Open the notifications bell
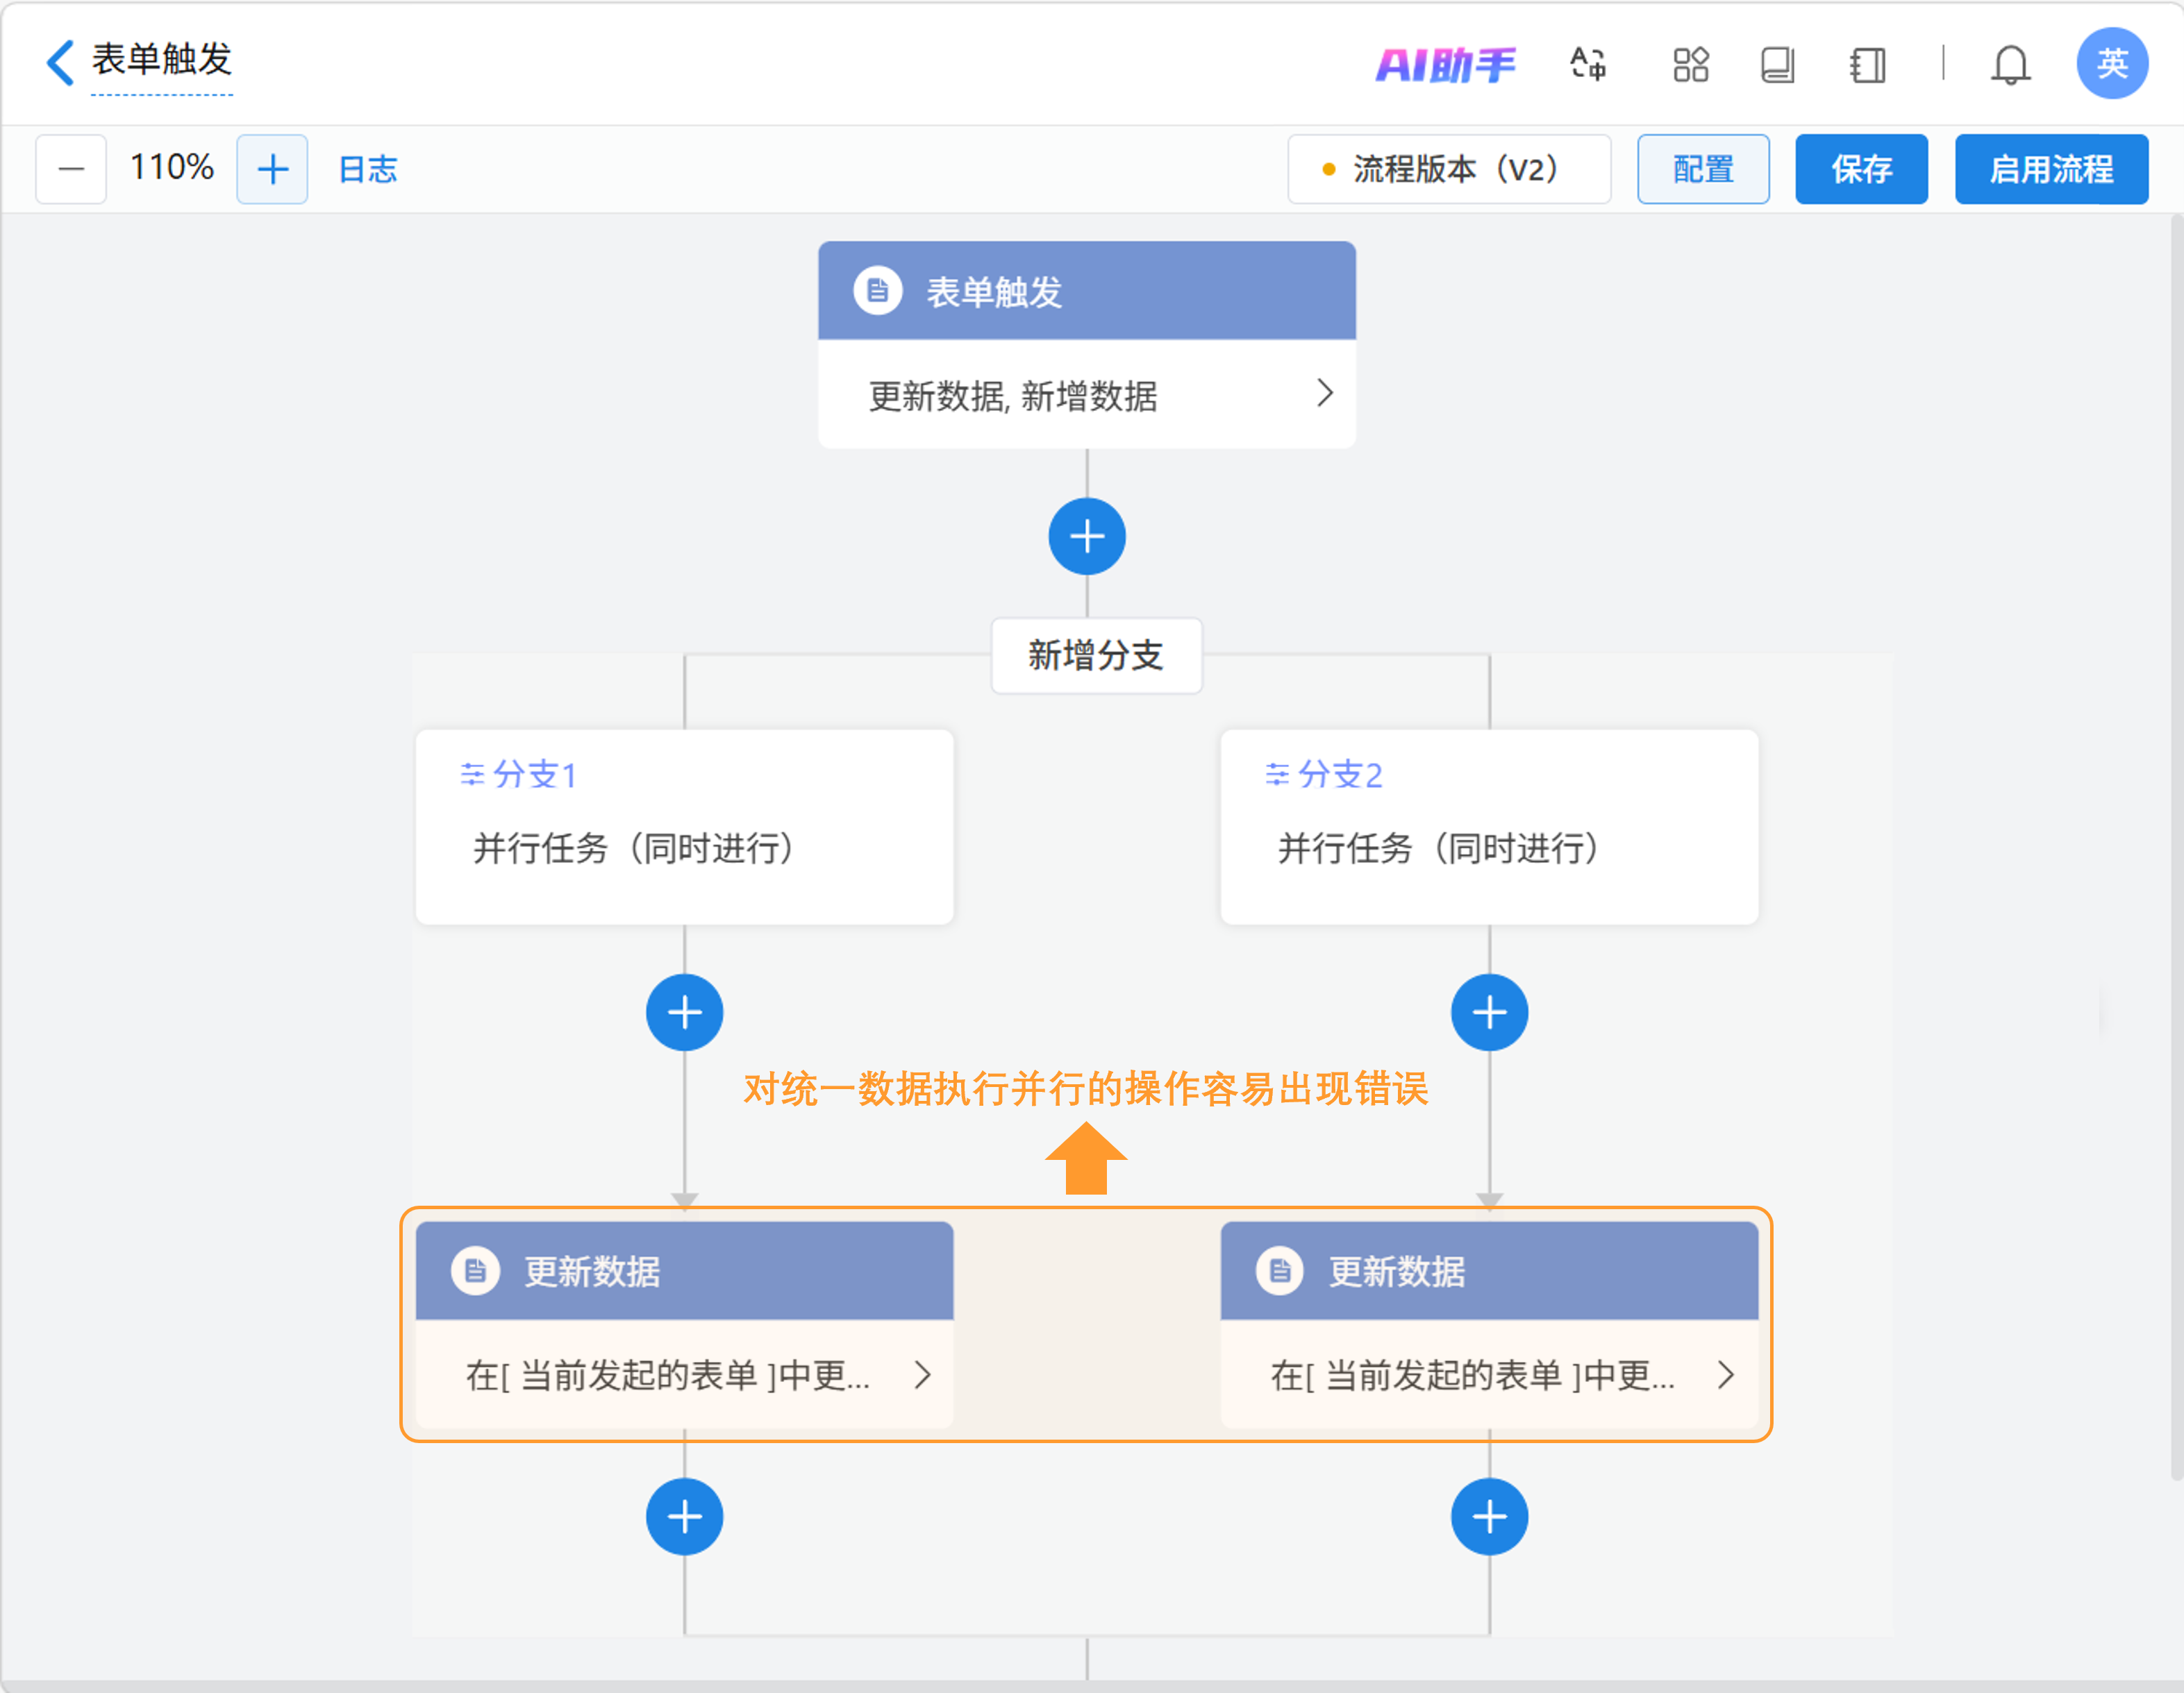2184x1693 pixels. pyautogui.click(x=2010, y=65)
